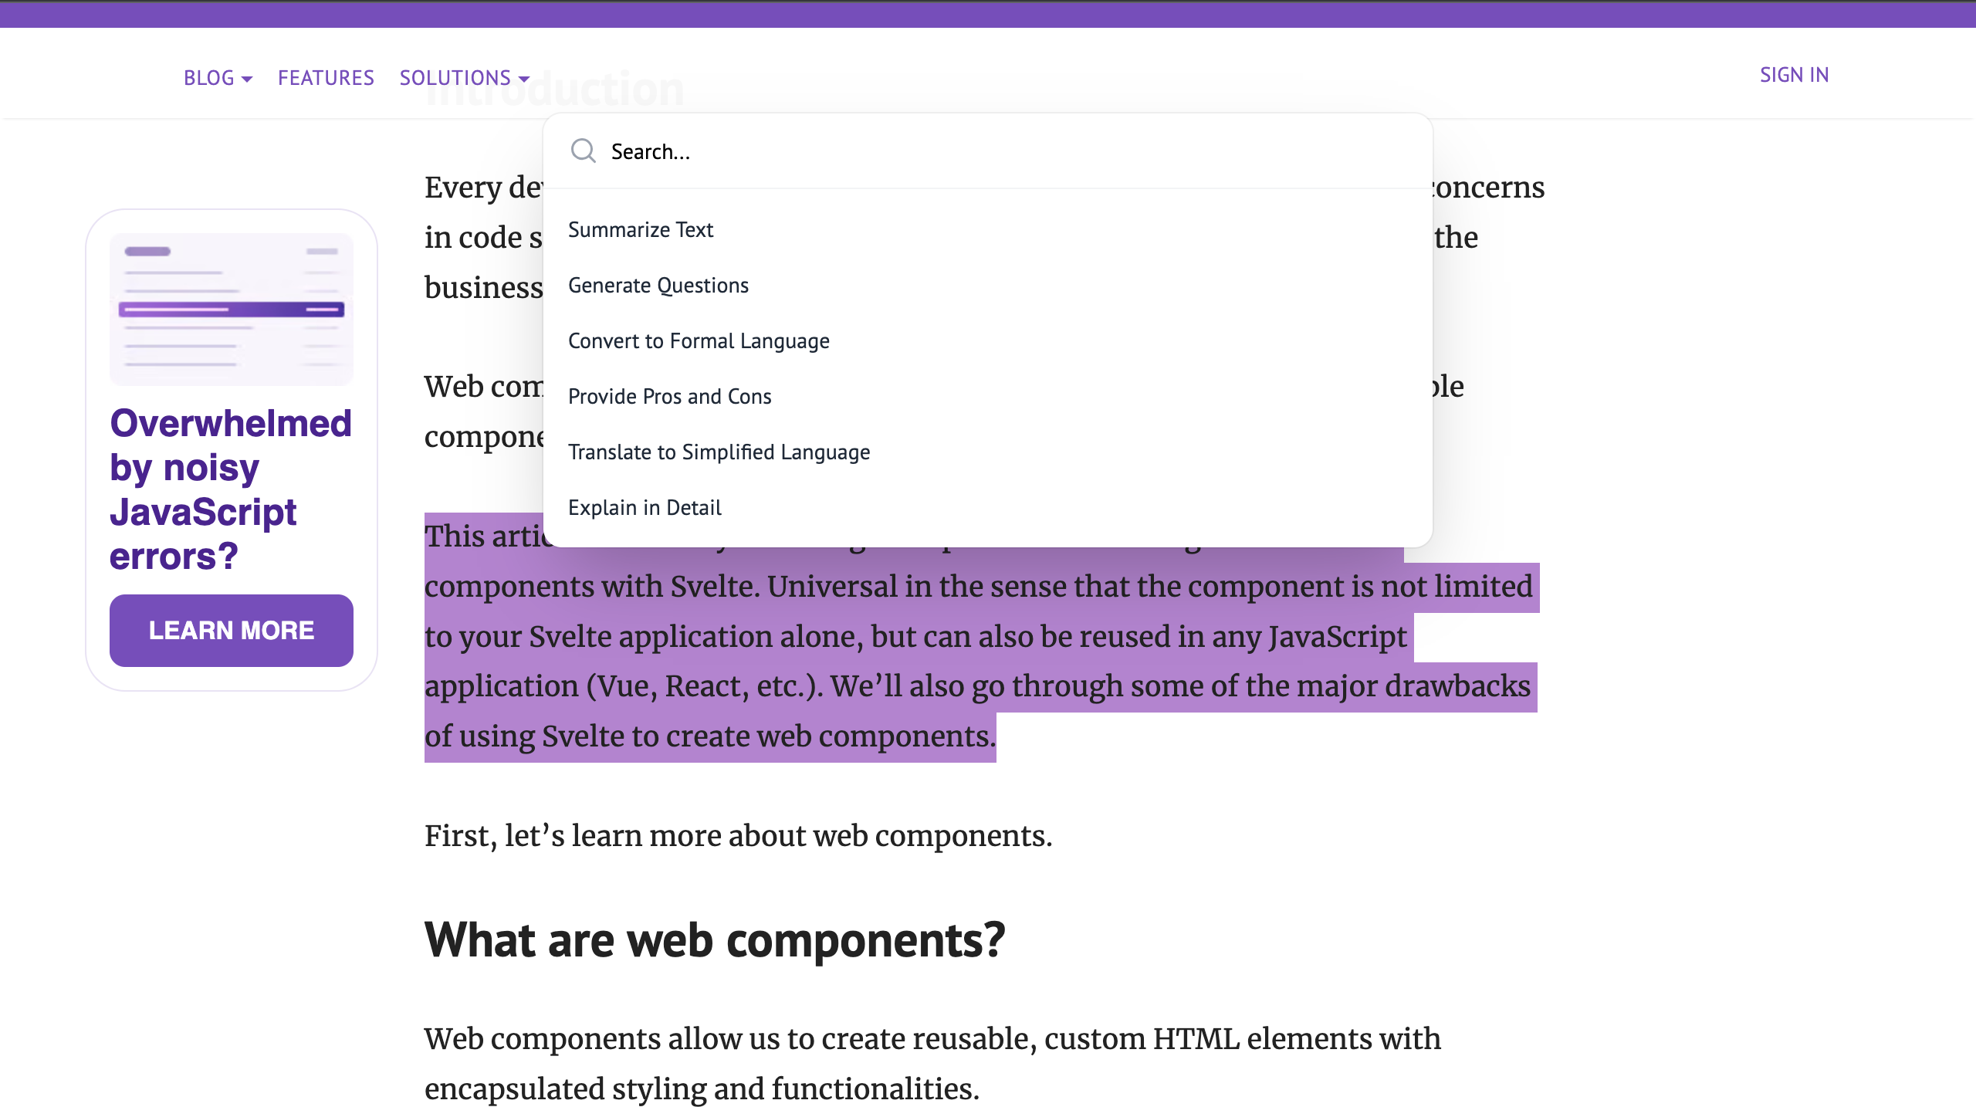Select Summarize Text from the menu
Image resolution: width=1976 pixels, height=1107 pixels.
pos(640,229)
